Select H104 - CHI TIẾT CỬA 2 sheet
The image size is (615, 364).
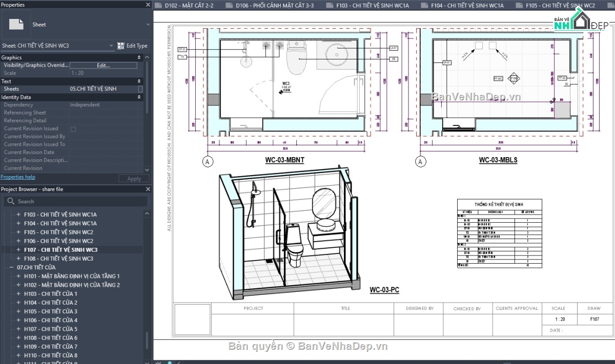[x=50, y=303]
